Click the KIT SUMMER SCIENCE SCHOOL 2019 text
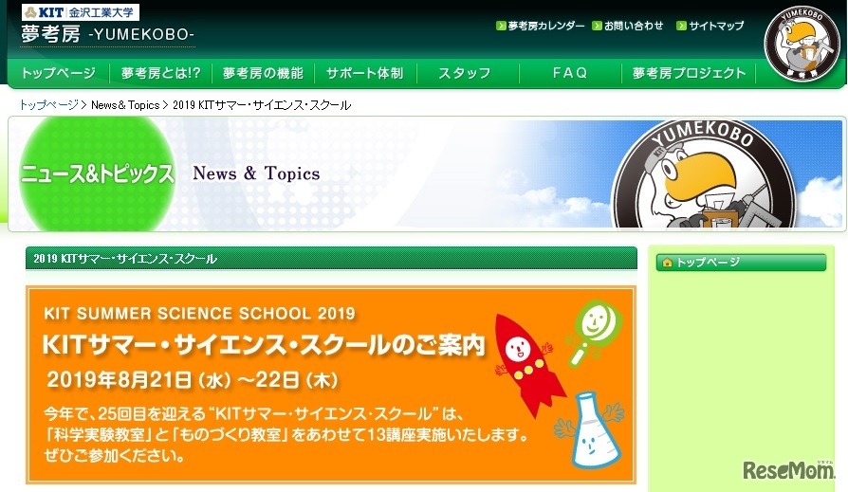 [199, 313]
